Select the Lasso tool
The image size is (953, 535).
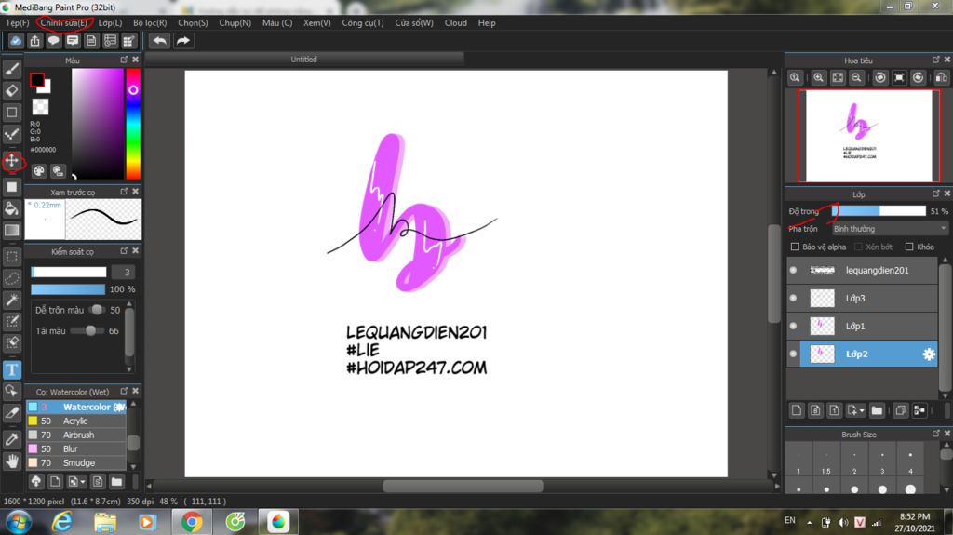11,278
